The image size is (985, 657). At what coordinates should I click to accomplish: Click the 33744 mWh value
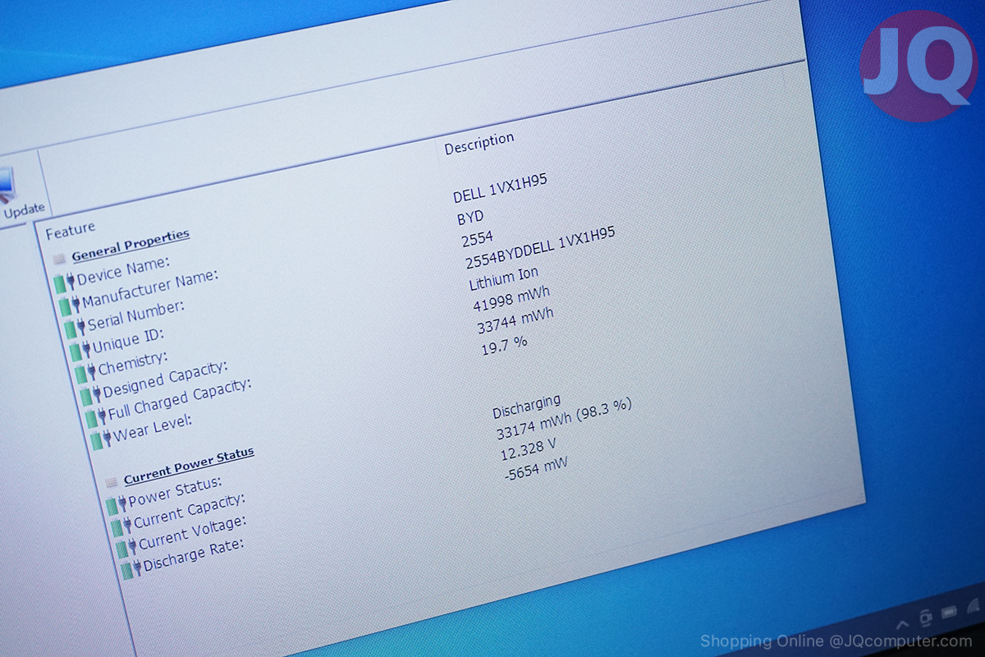(515, 322)
